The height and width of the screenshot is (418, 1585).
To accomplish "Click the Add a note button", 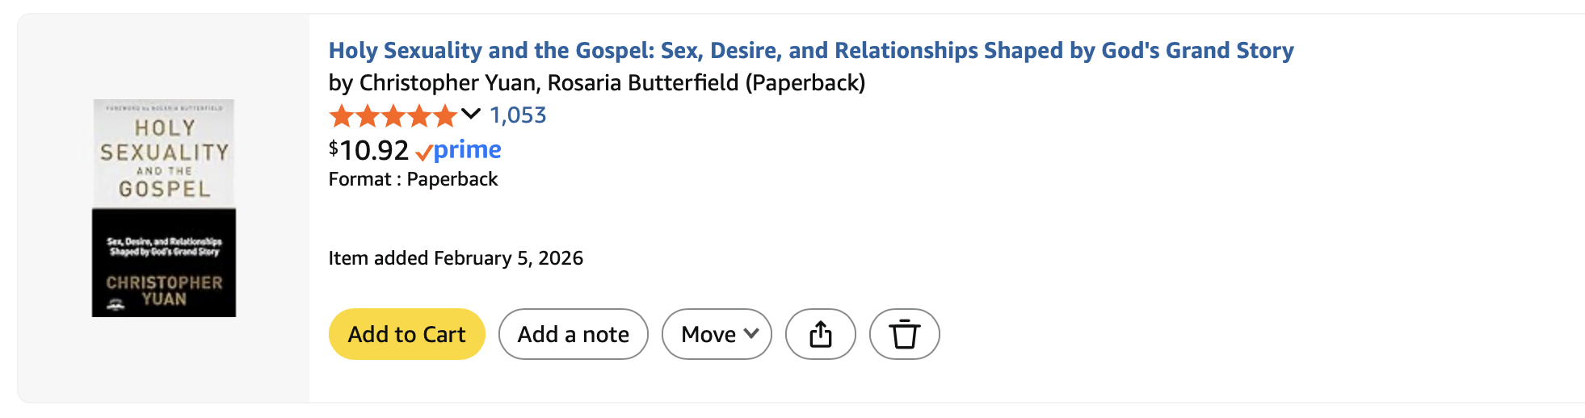I will pyautogui.click(x=573, y=334).
